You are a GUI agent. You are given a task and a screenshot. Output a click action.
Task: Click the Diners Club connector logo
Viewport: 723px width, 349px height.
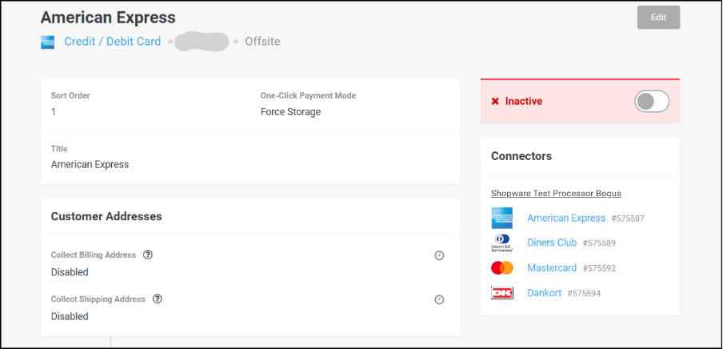(502, 243)
